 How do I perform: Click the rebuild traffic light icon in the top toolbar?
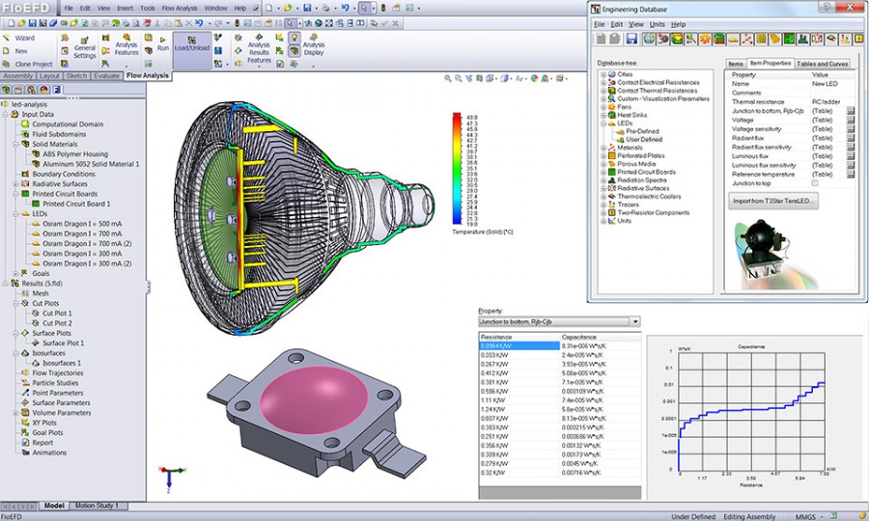pos(382,9)
